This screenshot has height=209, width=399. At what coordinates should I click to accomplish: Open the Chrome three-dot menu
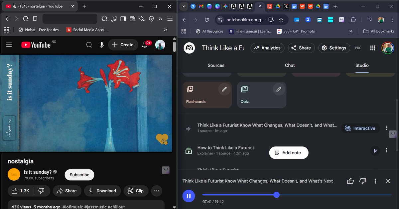(x=392, y=20)
